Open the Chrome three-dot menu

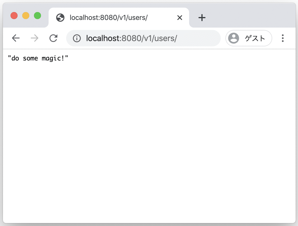[282, 38]
